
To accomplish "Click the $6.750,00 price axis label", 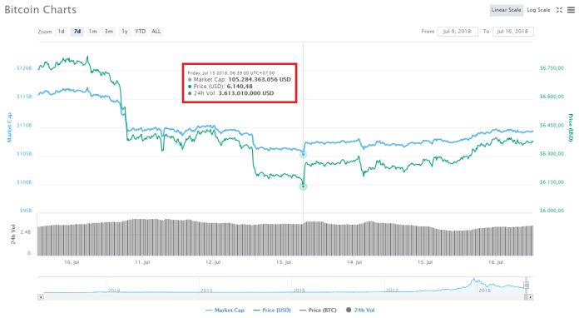I will coord(552,68).
